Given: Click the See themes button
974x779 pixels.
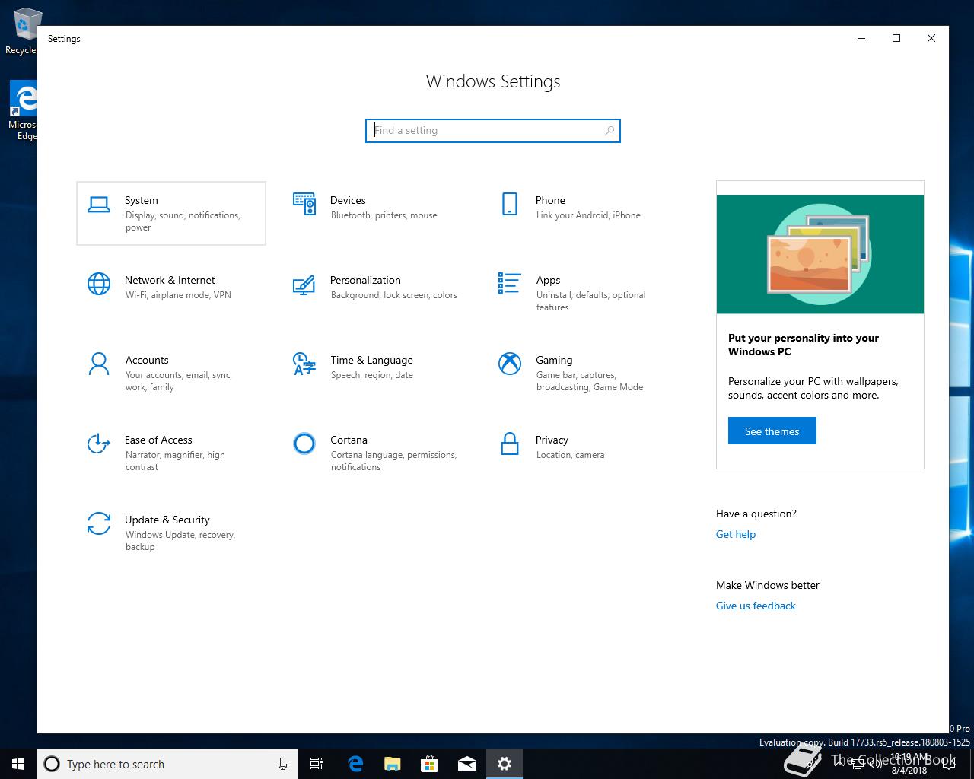Looking at the screenshot, I should pyautogui.click(x=772, y=431).
